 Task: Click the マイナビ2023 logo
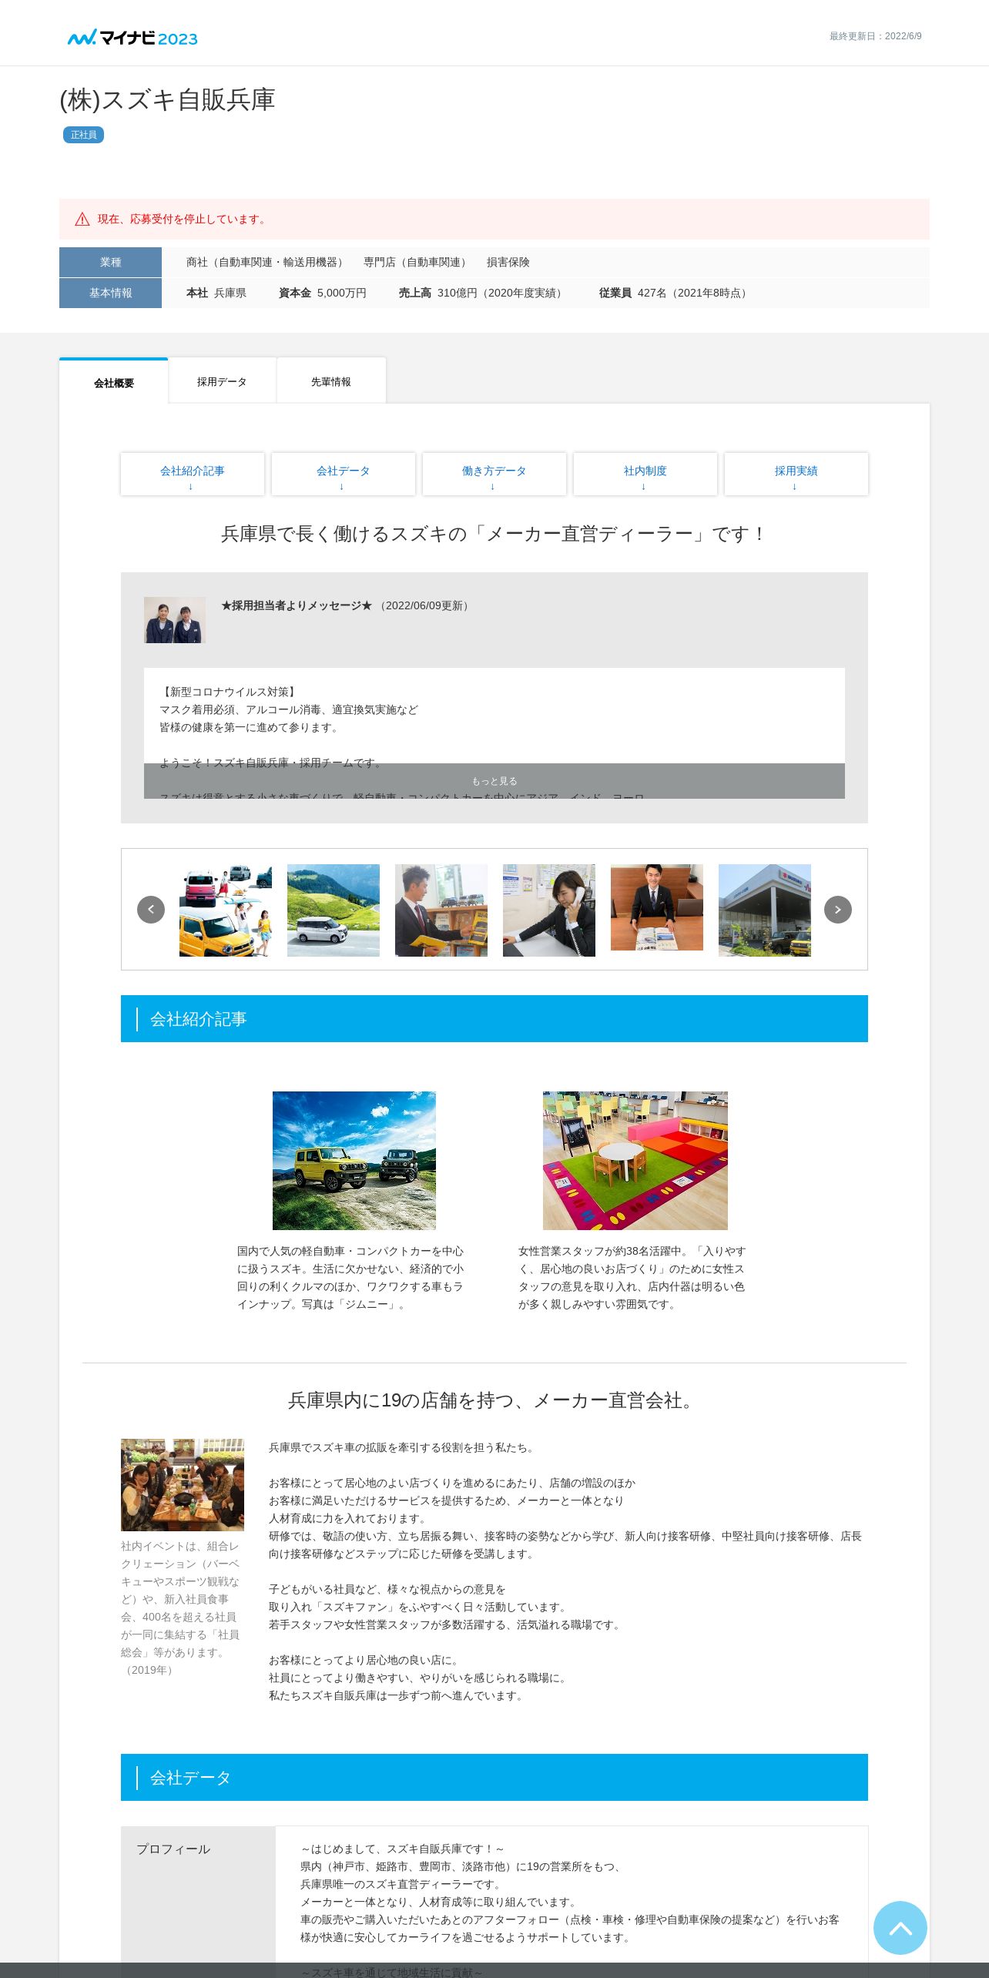point(132,38)
